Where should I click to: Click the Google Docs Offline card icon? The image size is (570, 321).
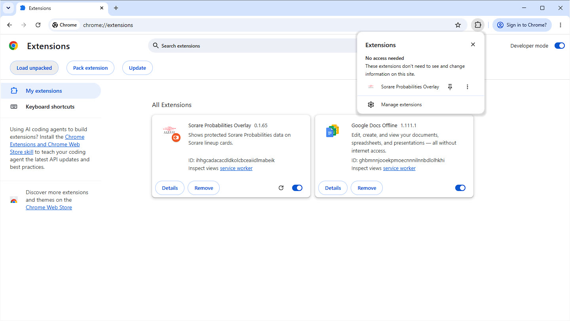(332, 131)
